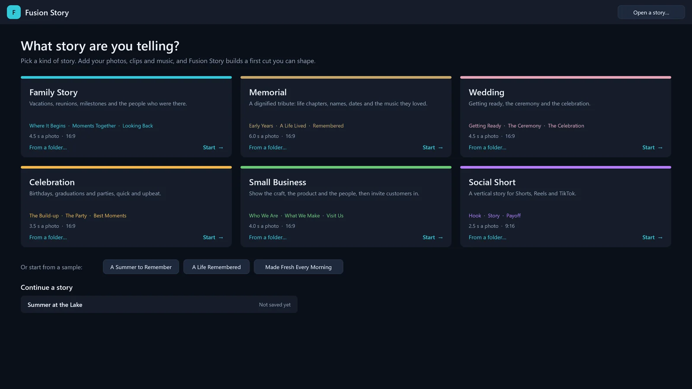Click the Remembered chapter label
This screenshot has width=692, height=389.
point(328,126)
